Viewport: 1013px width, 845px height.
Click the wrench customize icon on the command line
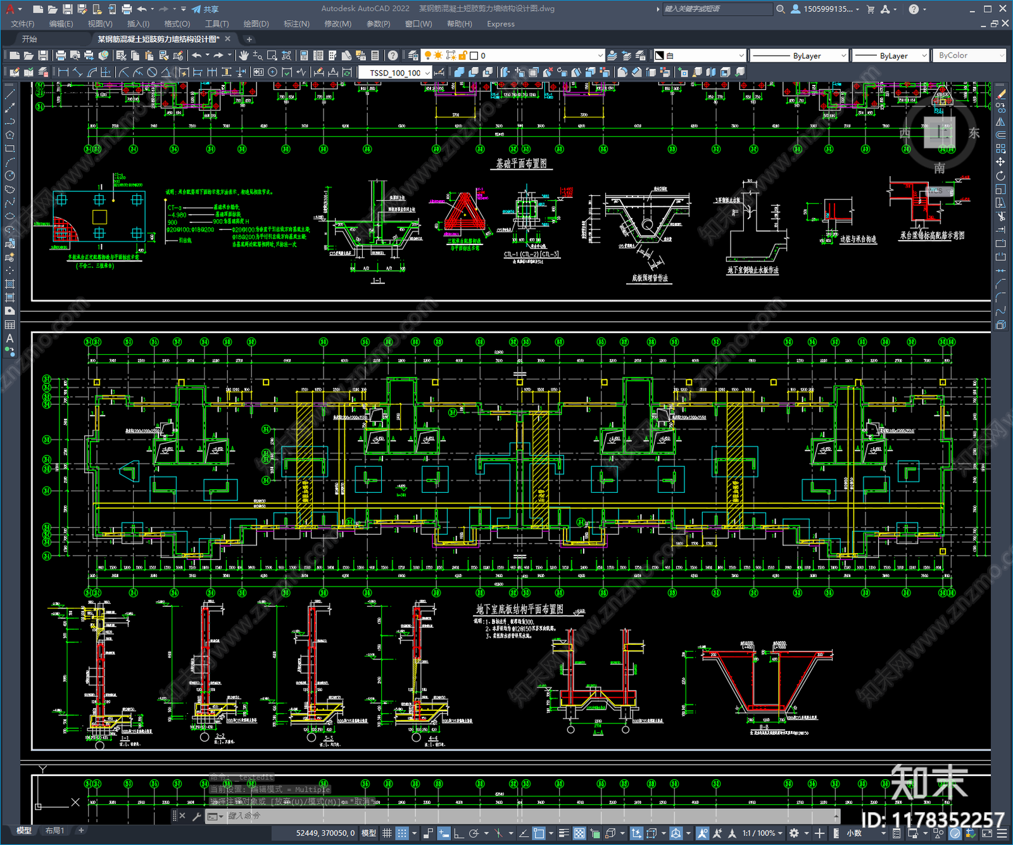197,816
